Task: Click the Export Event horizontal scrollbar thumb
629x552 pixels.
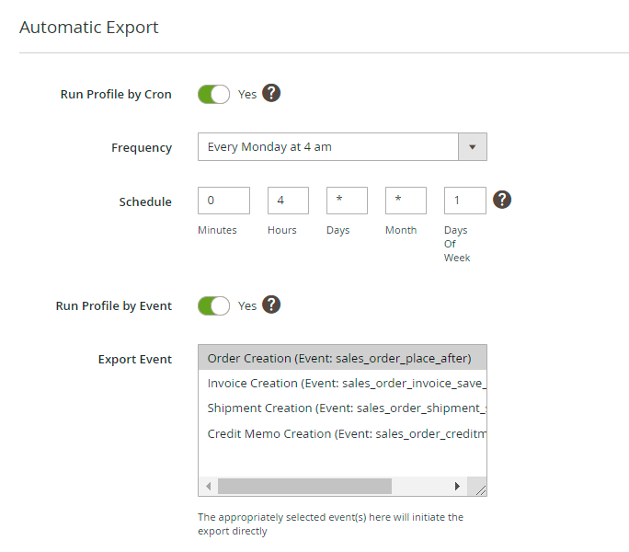Action: tap(304, 486)
